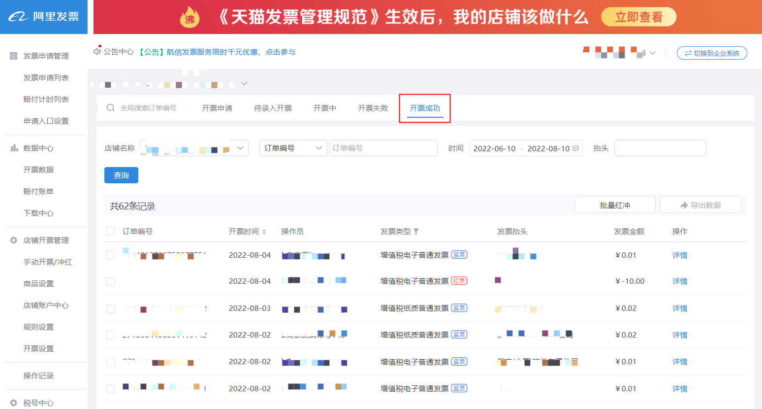This screenshot has width=762, height=409.
Task: Click the 发票申请管理 sidebar icon
Action: (x=14, y=56)
